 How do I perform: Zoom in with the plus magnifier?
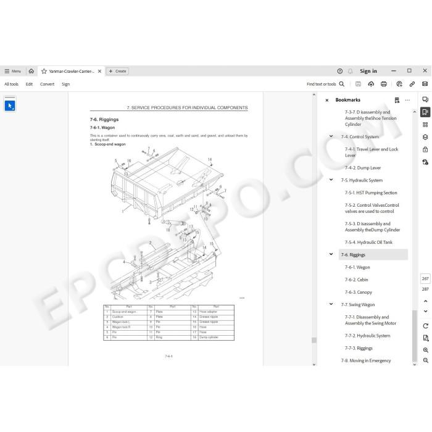[x=425, y=350]
